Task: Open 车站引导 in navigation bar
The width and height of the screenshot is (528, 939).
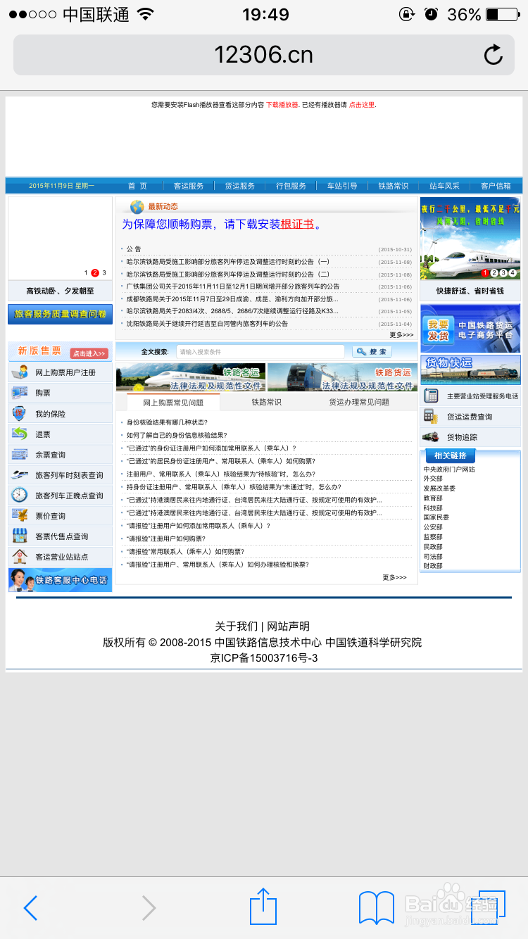Action: pyautogui.click(x=342, y=186)
